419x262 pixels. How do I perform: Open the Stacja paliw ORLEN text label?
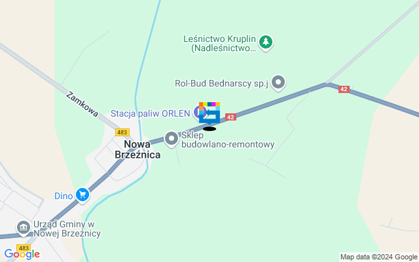point(151,113)
